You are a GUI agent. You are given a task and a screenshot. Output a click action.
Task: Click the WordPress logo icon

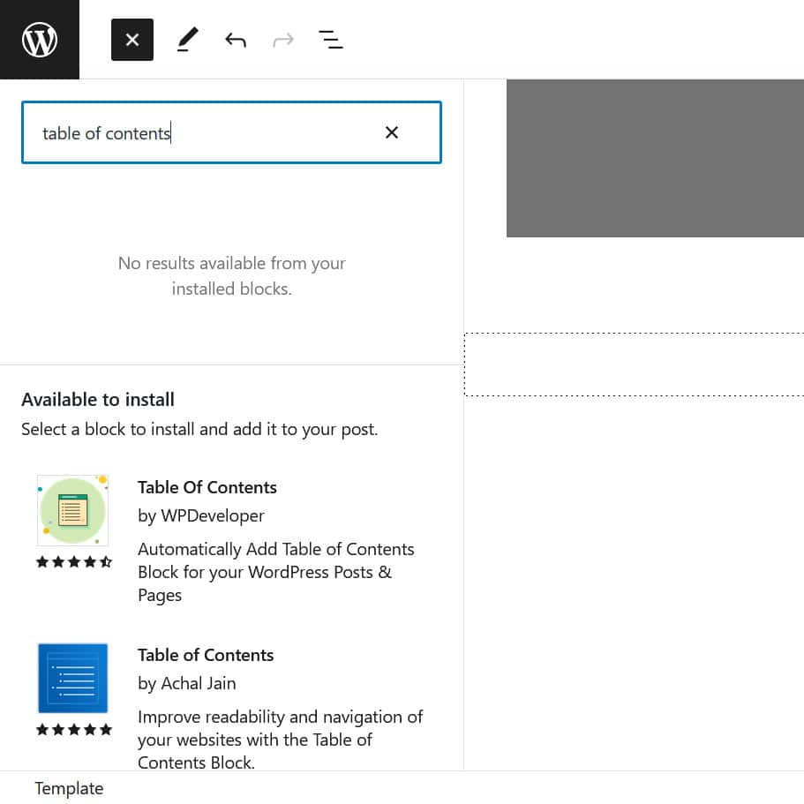[x=40, y=40]
